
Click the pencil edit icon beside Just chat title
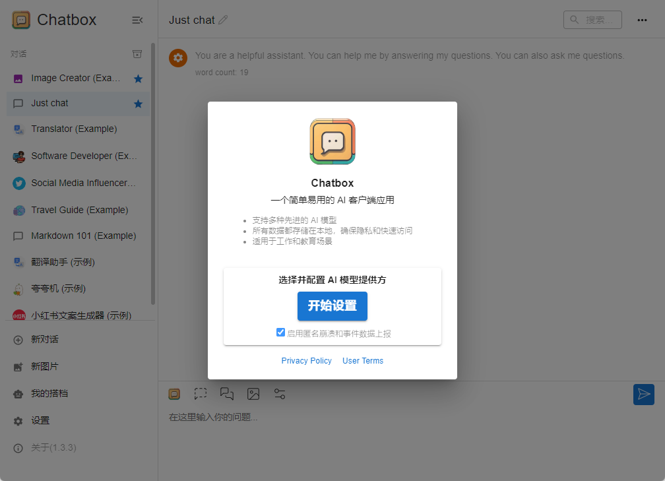point(223,20)
